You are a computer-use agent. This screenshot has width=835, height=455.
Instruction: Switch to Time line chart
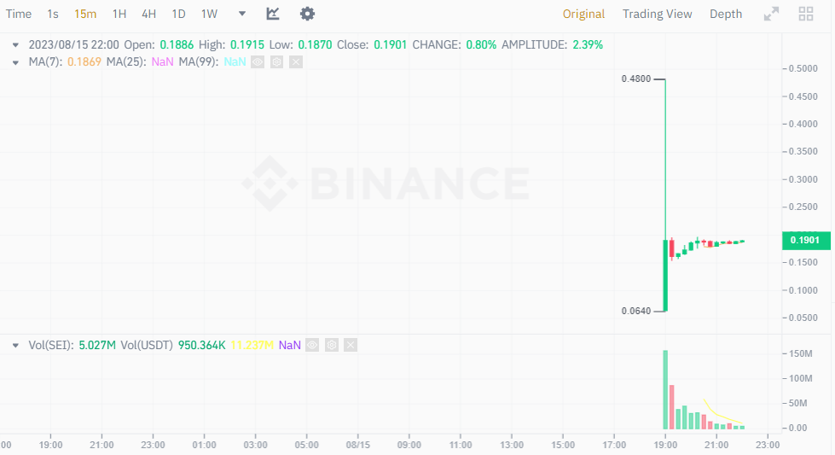[x=19, y=14]
